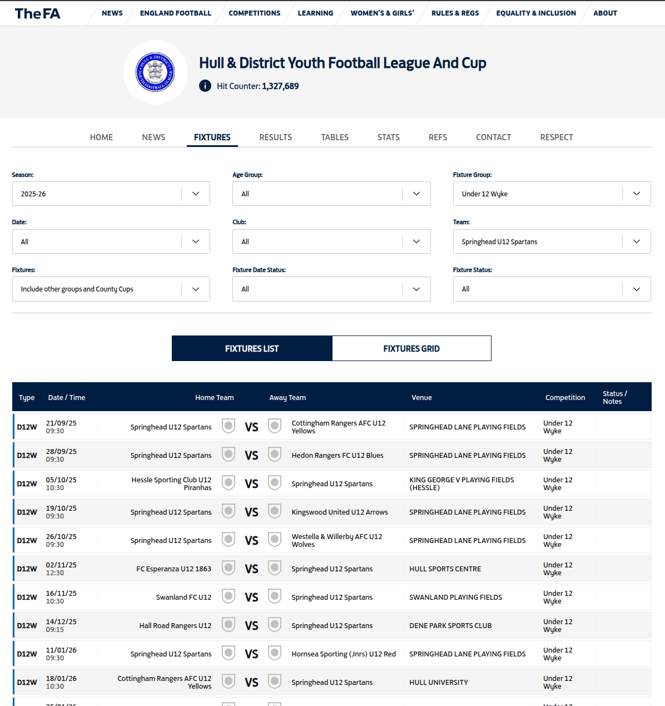665x706 pixels.
Task: Go to the TABLES section
Action: [x=334, y=137]
